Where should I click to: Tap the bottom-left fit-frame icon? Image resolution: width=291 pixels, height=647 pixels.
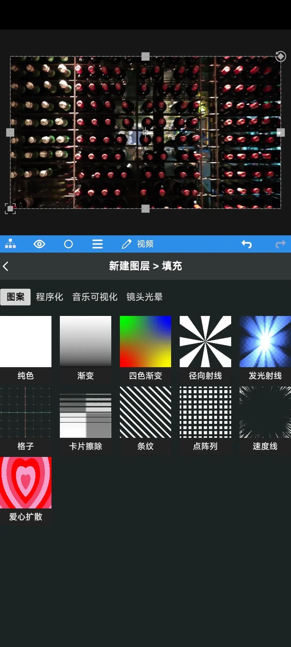[x=10, y=208]
